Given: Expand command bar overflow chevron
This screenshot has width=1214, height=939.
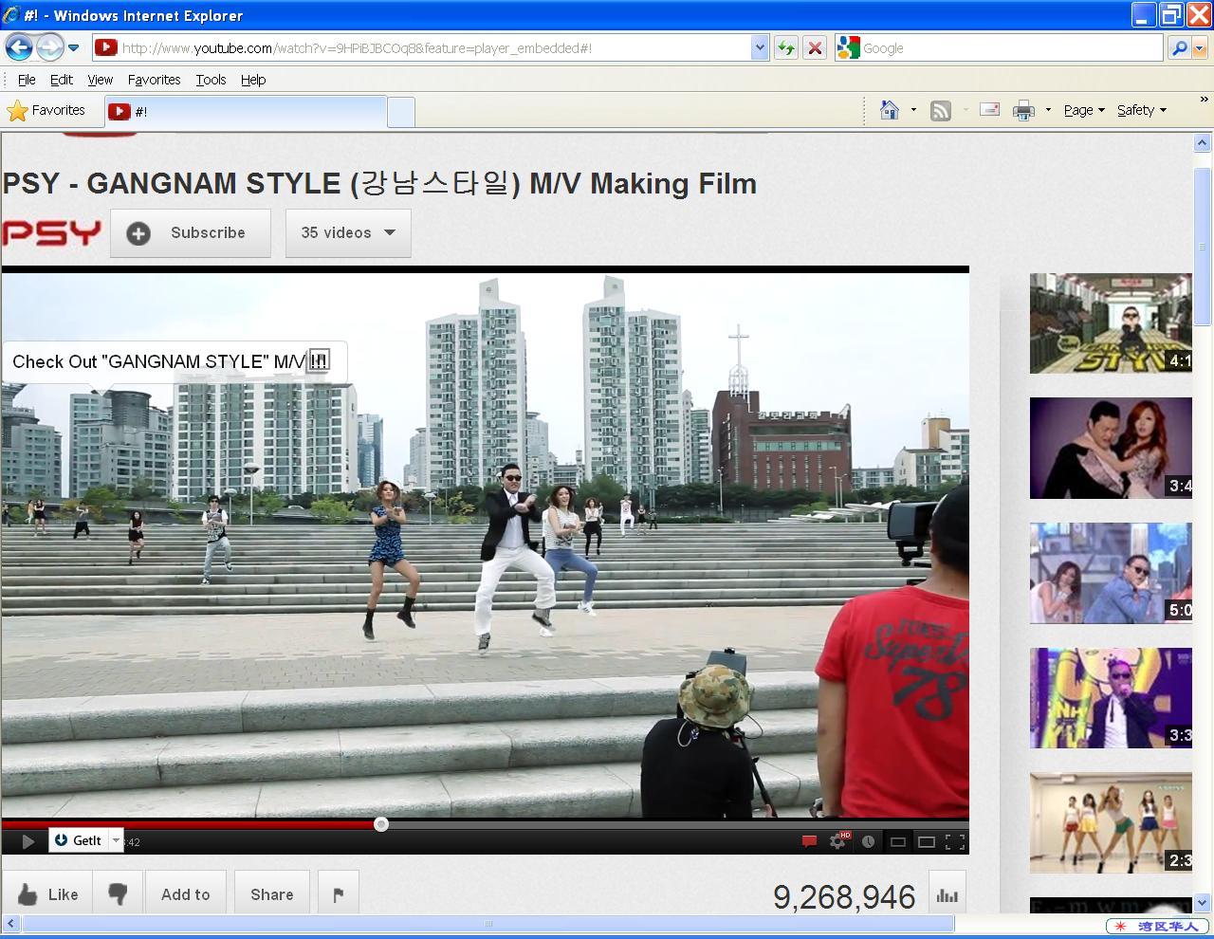Looking at the screenshot, I should point(1205,100).
